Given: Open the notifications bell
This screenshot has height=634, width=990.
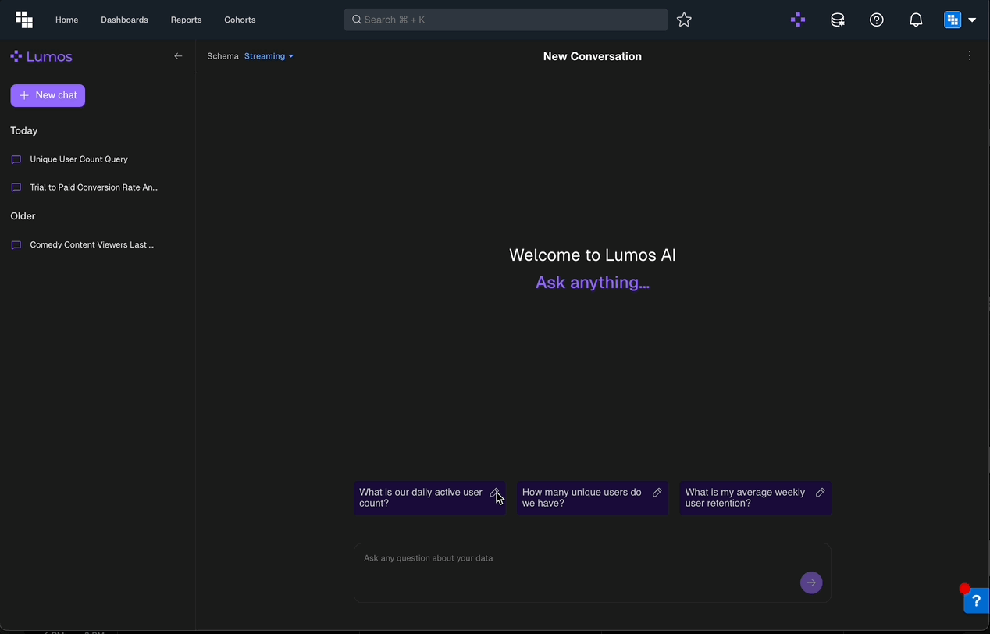Looking at the screenshot, I should (916, 20).
